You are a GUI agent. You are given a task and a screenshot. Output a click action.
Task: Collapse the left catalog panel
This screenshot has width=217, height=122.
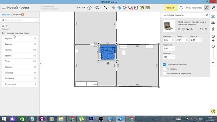[x=41, y=63]
